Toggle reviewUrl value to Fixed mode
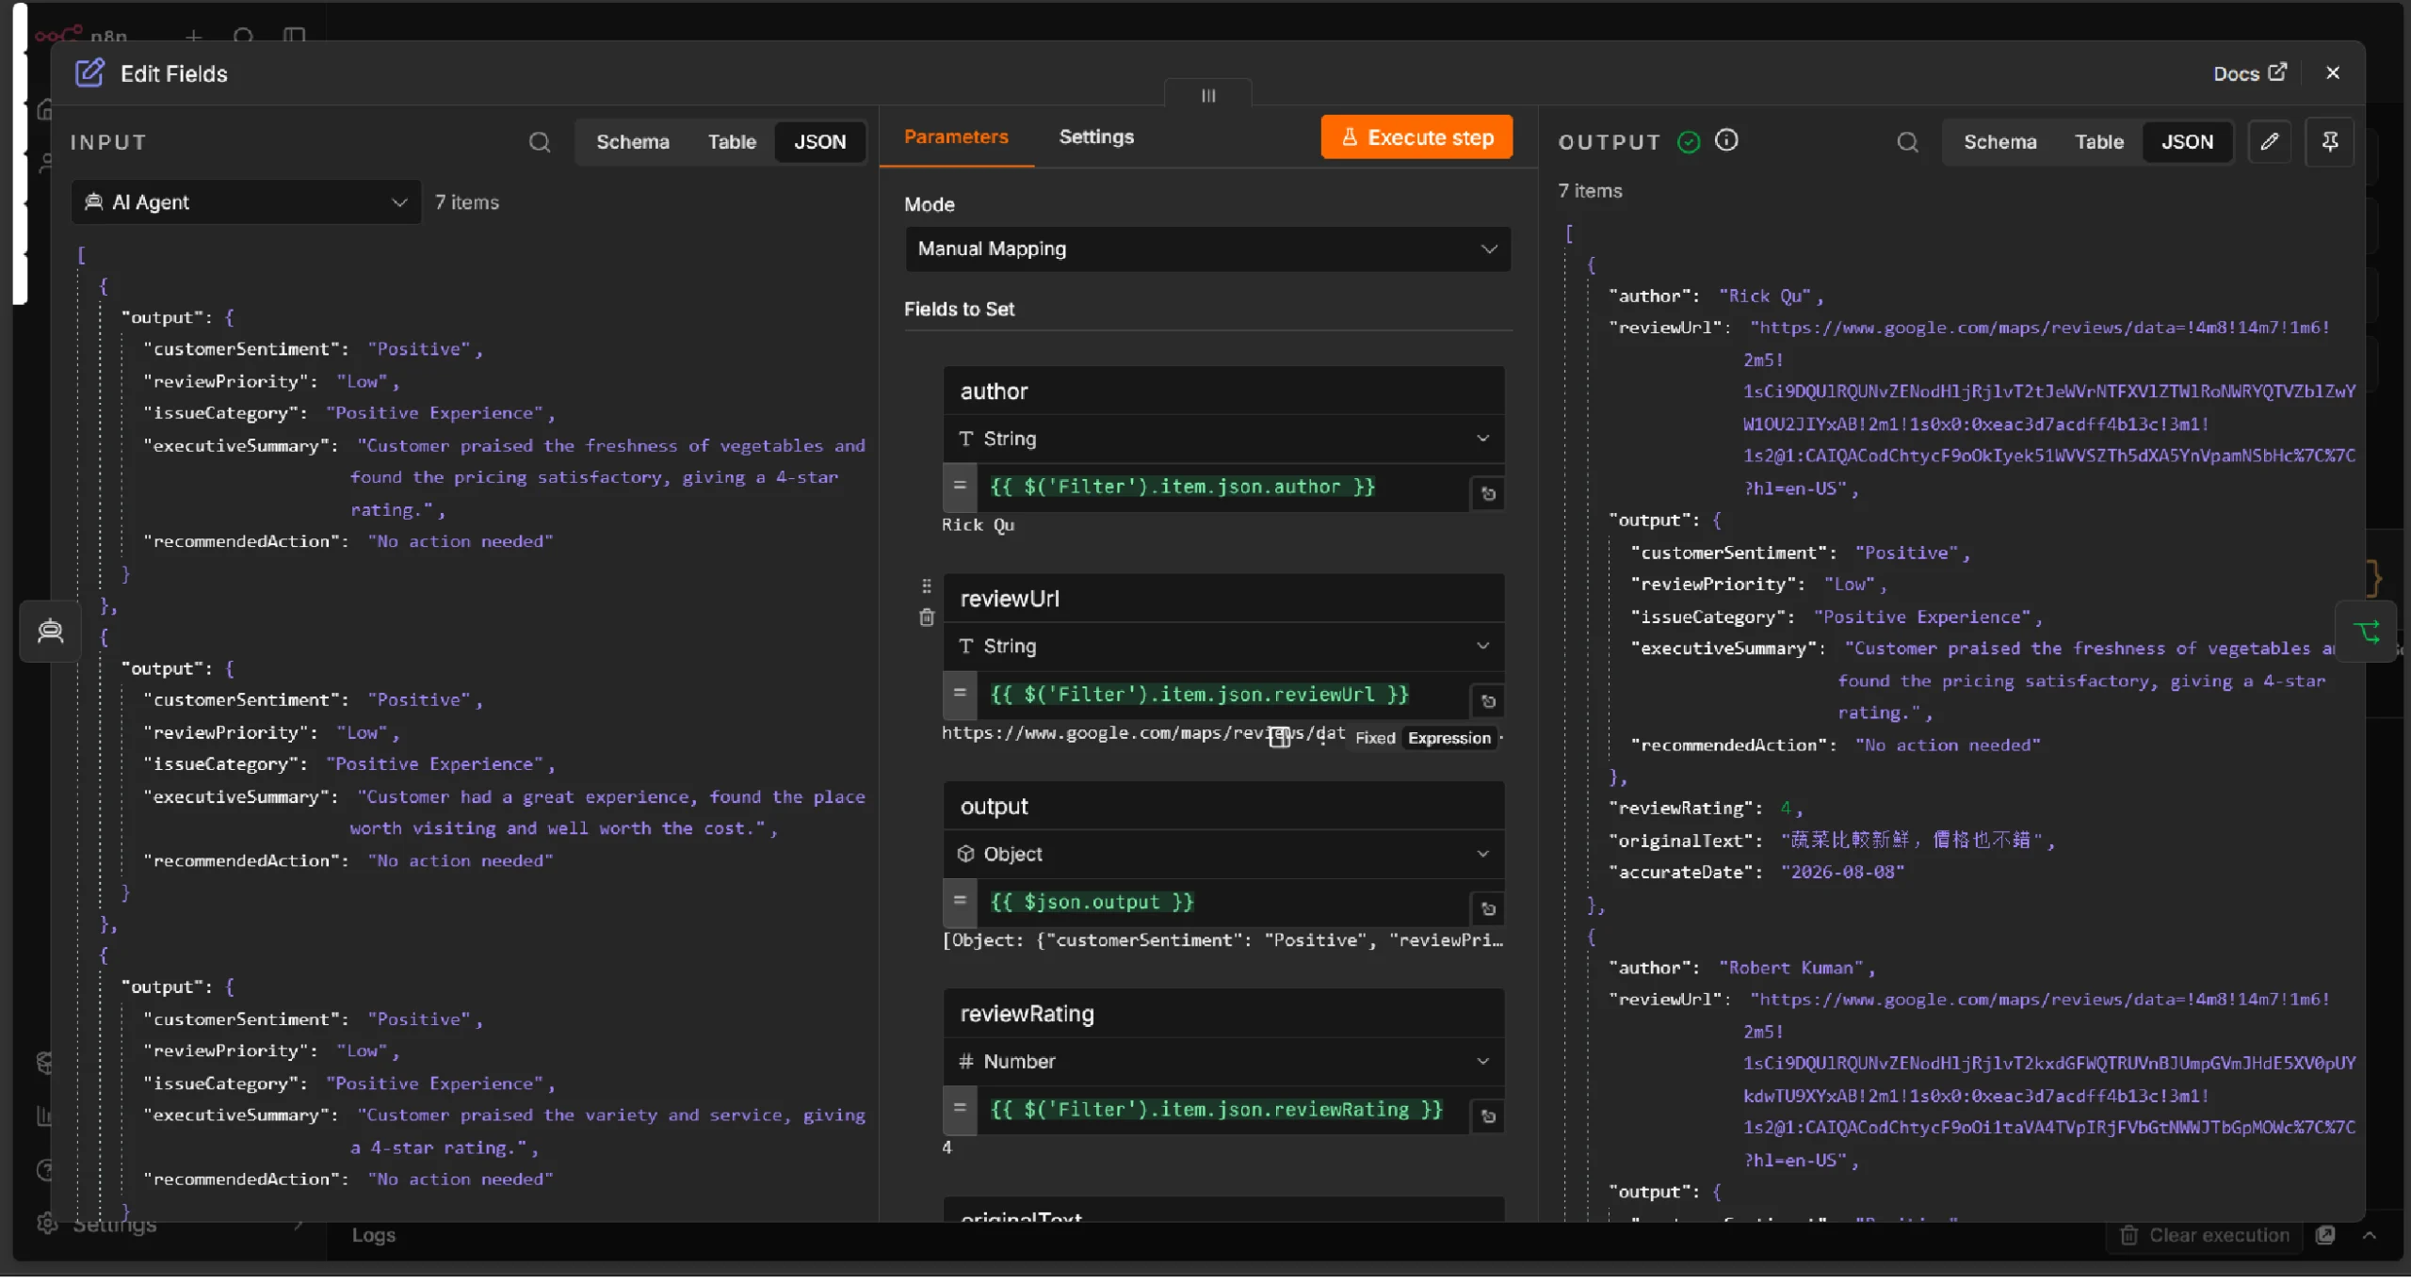The image size is (2411, 1283). [1375, 739]
